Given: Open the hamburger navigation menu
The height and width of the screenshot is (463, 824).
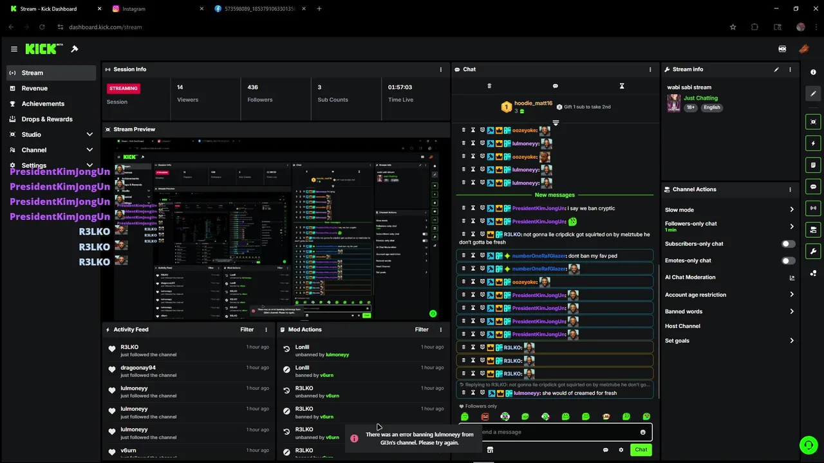Looking at the screenshot, I should [x=14, y=49].
